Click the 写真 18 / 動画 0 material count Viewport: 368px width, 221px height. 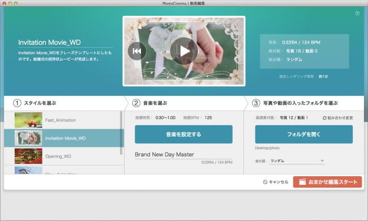point(302,51)
